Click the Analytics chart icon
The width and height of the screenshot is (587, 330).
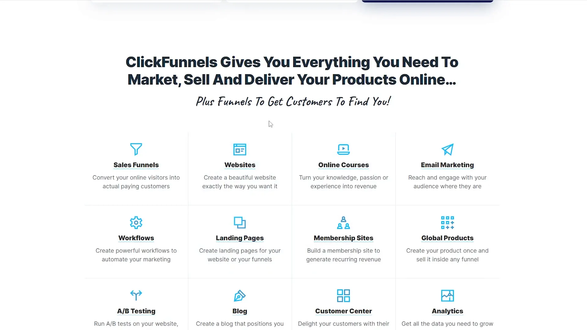point(447,295)
